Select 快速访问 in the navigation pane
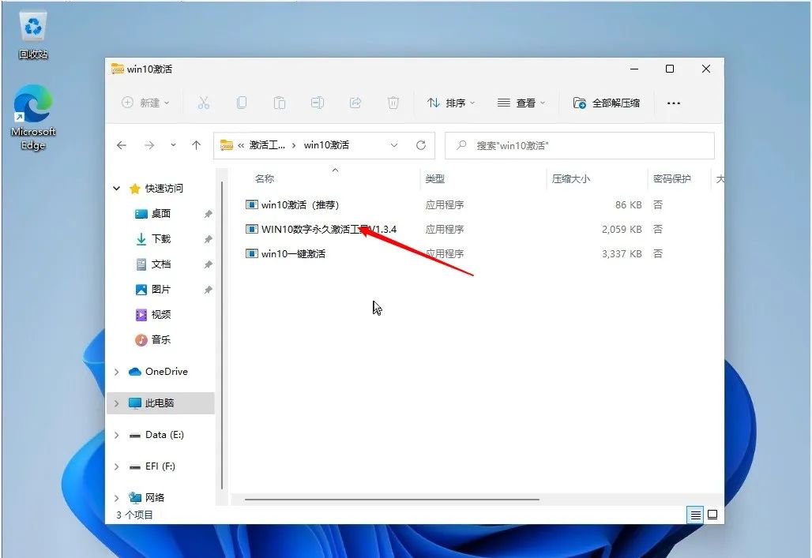 164,189
